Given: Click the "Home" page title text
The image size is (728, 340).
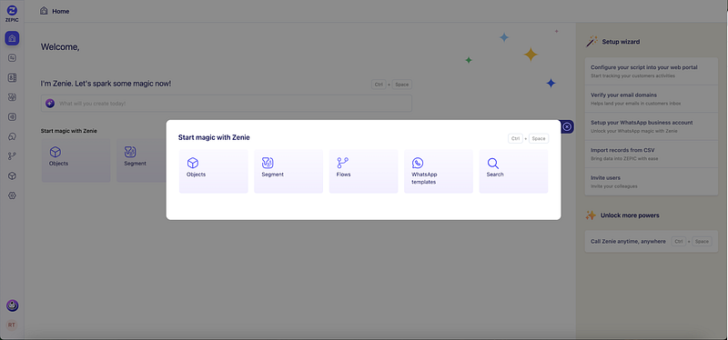Looking at the screenshot, I should (x=61, y=11).
